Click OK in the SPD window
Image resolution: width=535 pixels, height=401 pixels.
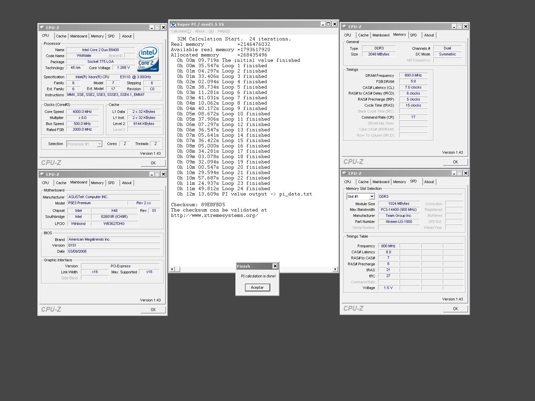click(x=455, y=308)
